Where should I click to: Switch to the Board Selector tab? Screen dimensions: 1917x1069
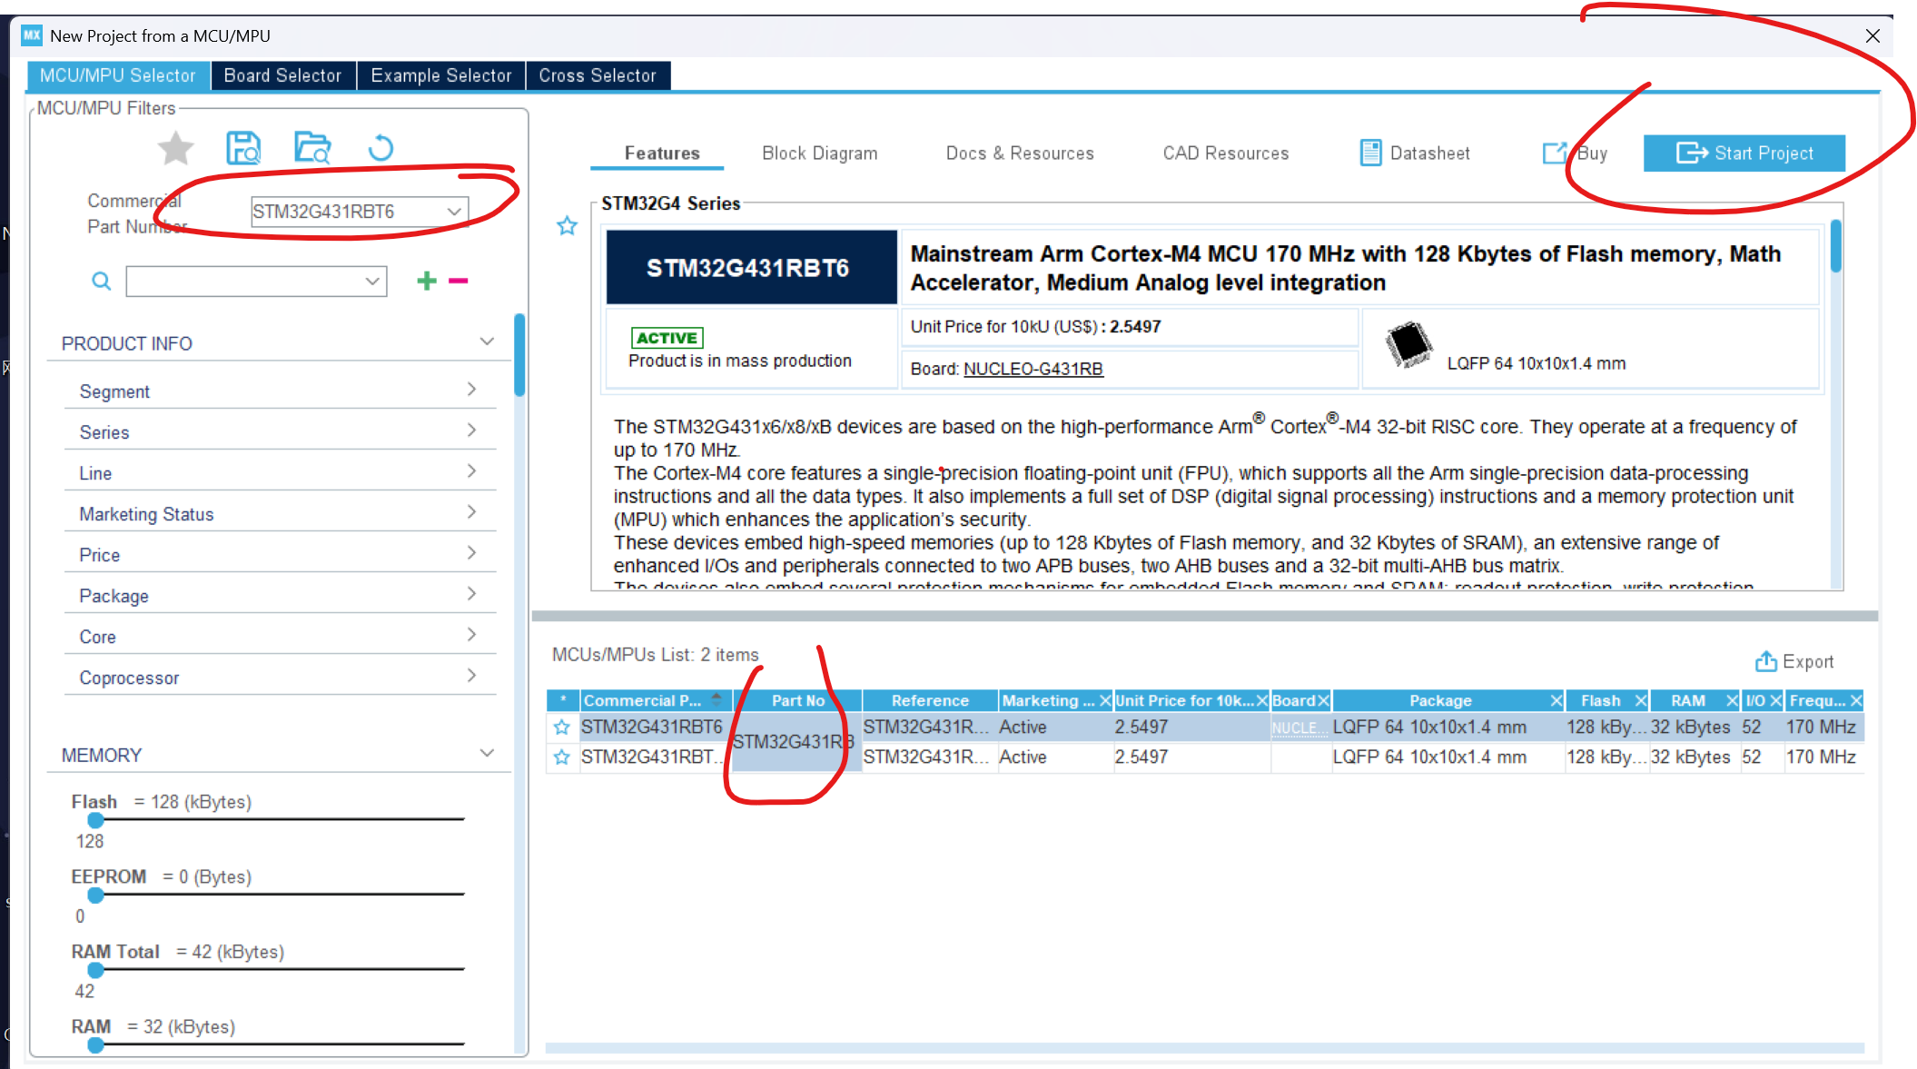[x=282, y=75]
